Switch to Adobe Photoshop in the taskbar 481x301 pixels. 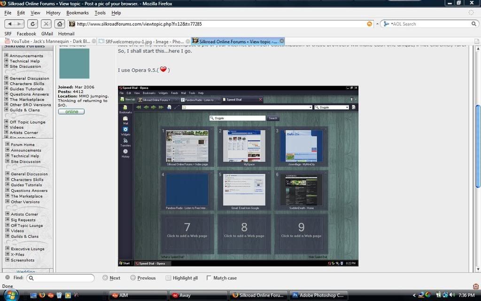(x=318, y=295)
